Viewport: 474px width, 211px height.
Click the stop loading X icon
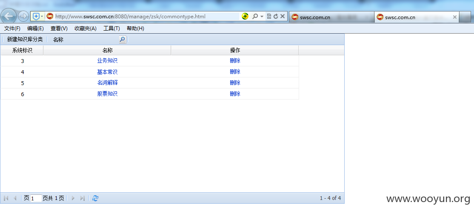point(283,16)
